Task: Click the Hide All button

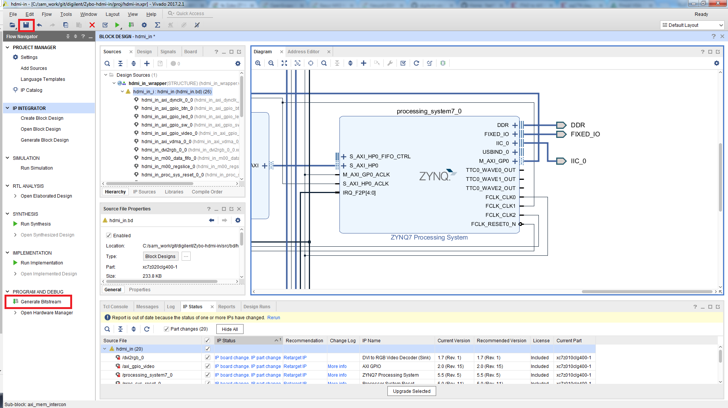Action: (230, 329)
